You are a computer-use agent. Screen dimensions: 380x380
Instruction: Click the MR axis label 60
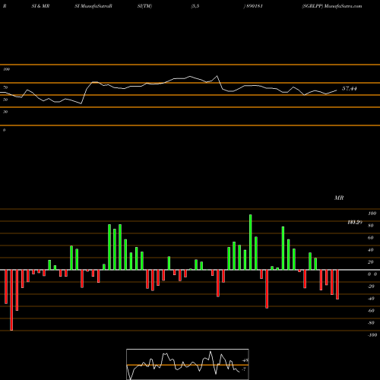(x=370, y=238)
